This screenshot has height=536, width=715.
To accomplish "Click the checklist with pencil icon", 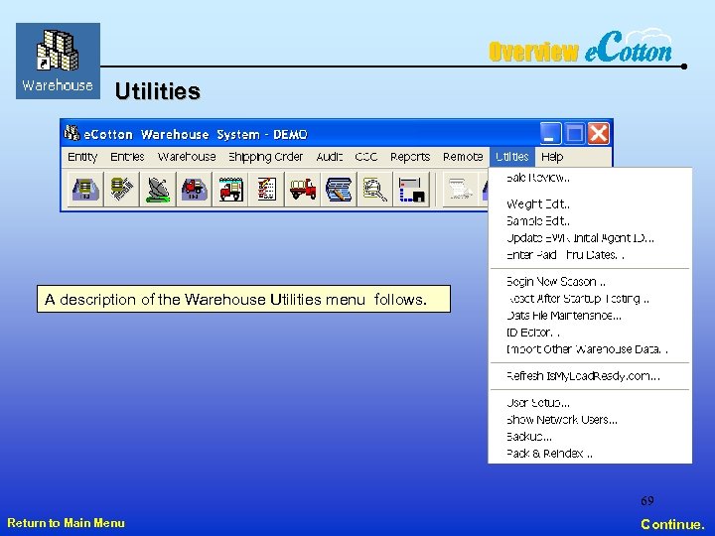I will 266,190.
